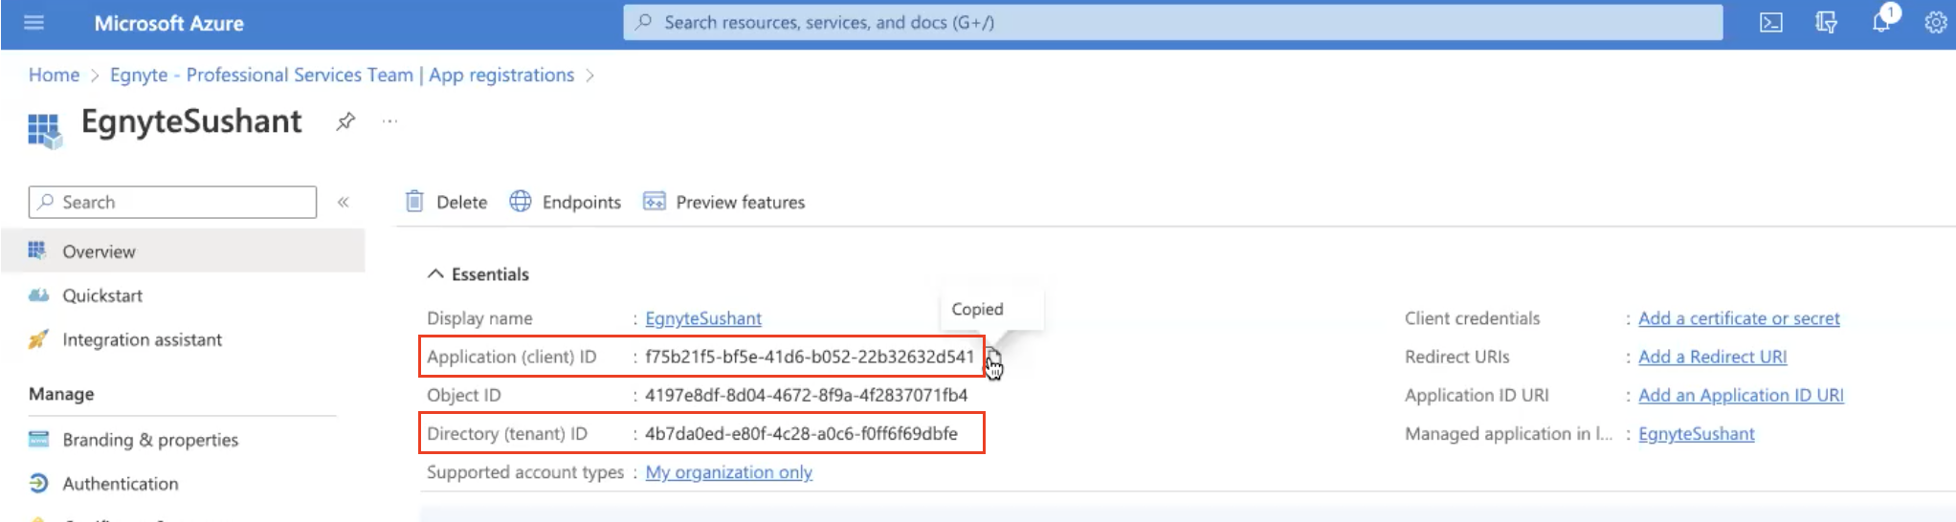Click the Microsoft Azure logo text
The height and width of the screenshot is (522, 1956).
[x=168, y=23]
